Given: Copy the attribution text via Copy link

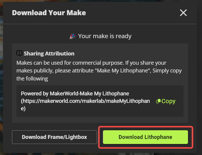Looking at the screenshot, I should 166,101.
